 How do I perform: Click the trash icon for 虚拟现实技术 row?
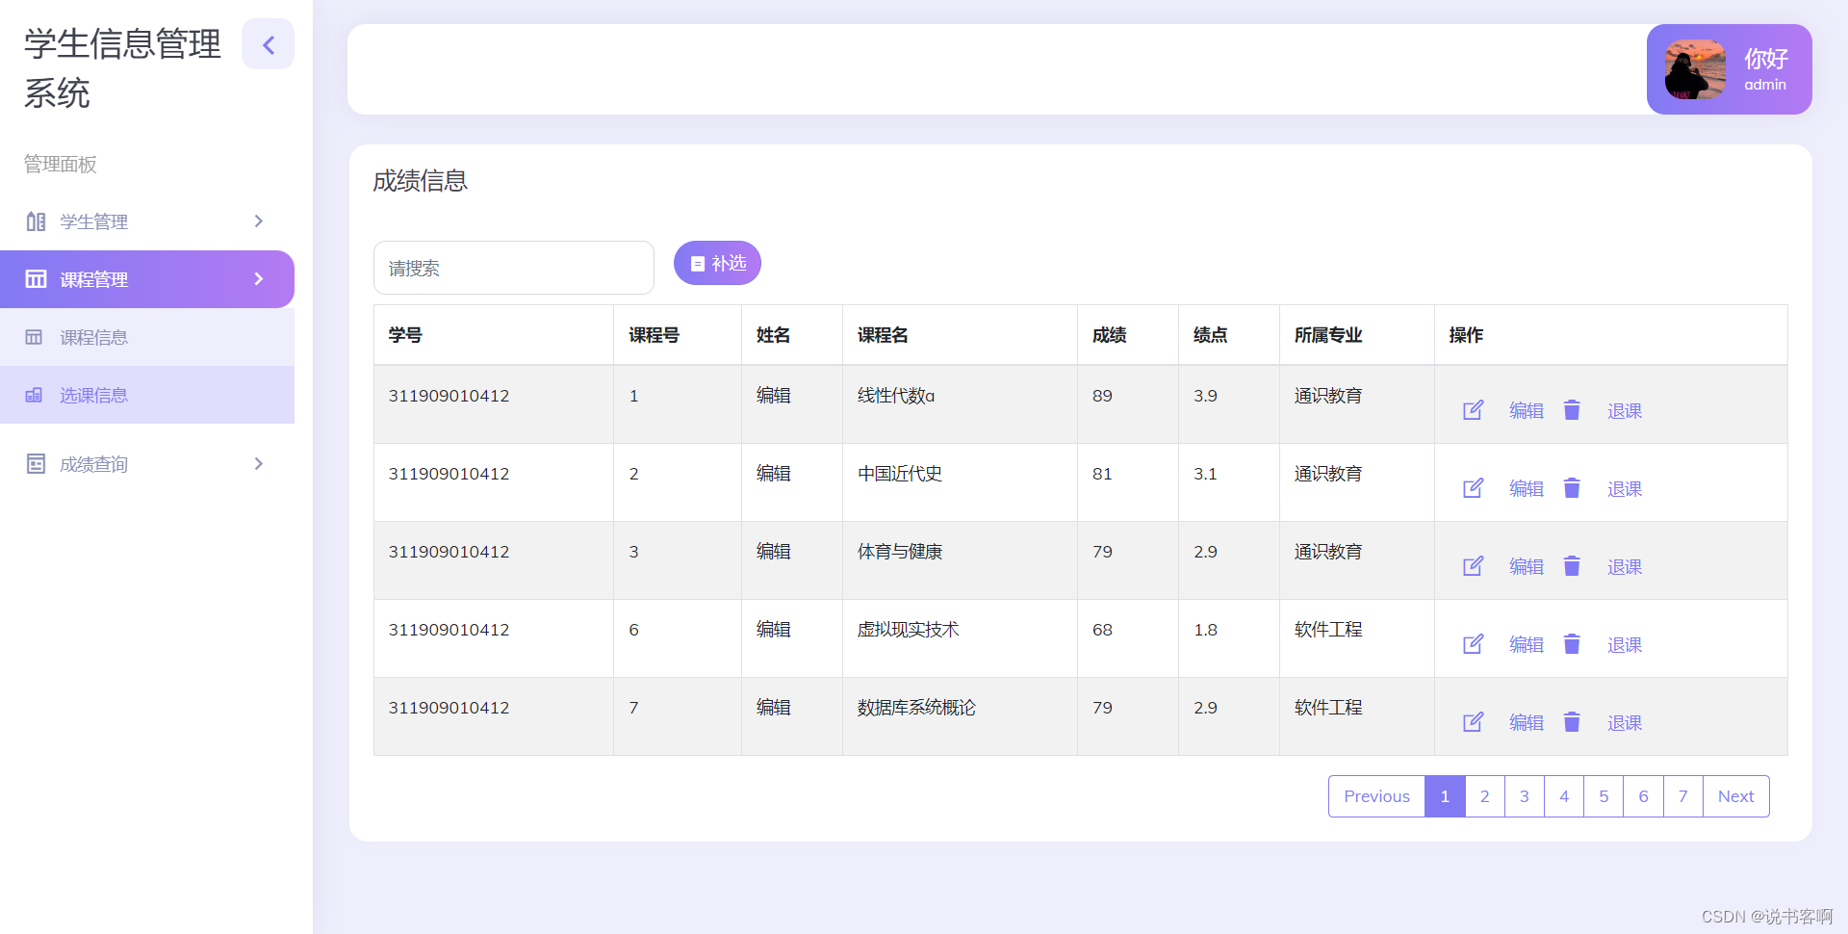coord(1572,644)
